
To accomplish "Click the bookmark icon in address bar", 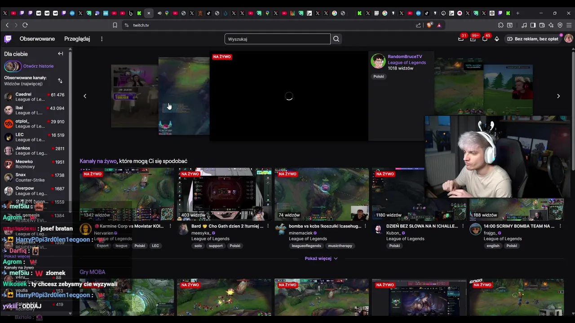I will [115, 25].
